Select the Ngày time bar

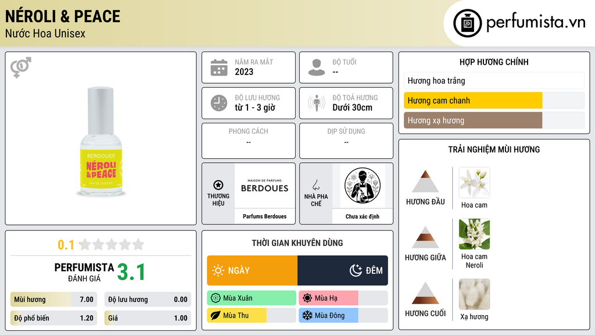tap(252, 270)
